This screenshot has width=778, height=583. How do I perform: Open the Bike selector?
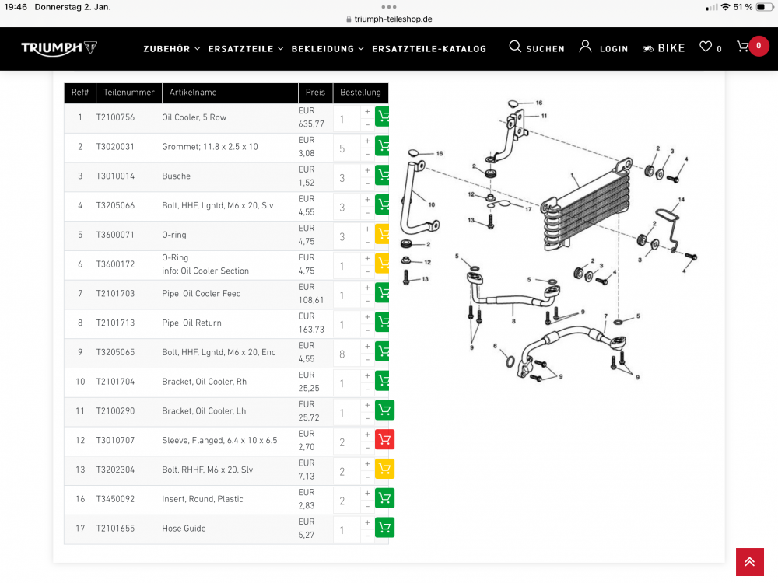pyautogui.click(x=664, y=48)
